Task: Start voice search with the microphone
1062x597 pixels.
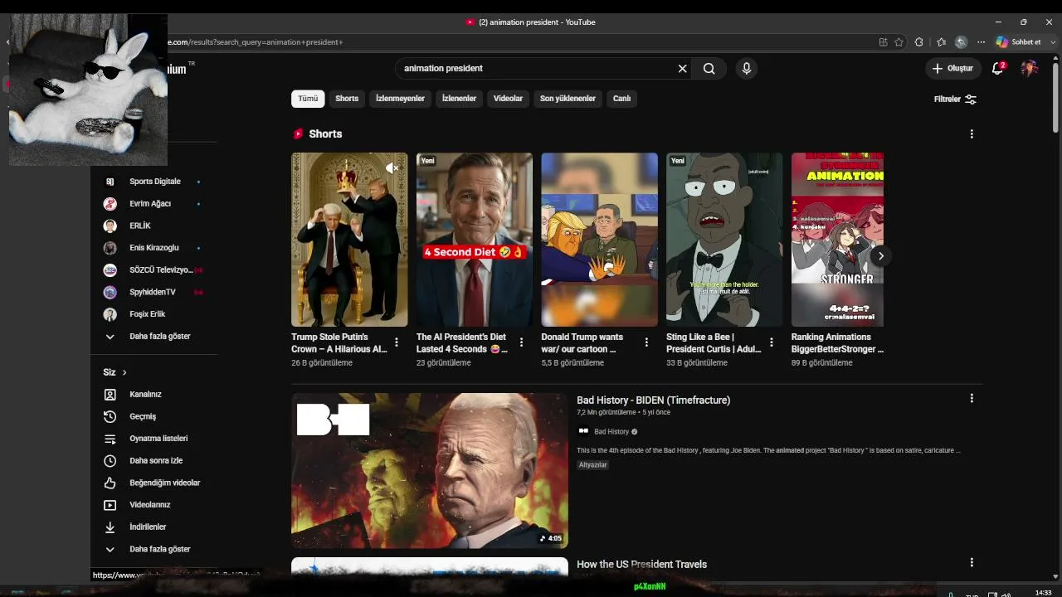Action: coord(747,69)
